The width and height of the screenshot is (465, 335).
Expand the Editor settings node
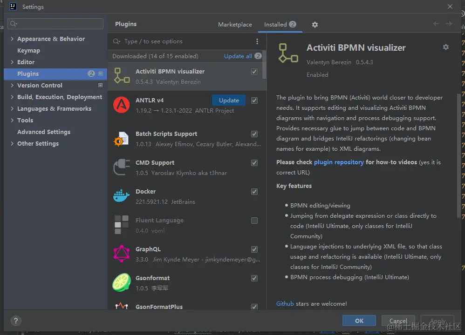click(12, 62)
